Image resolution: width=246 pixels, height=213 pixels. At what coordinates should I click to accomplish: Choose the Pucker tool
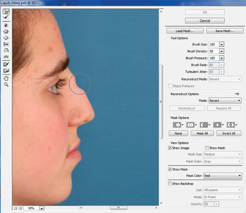click(x=6, y=31)
